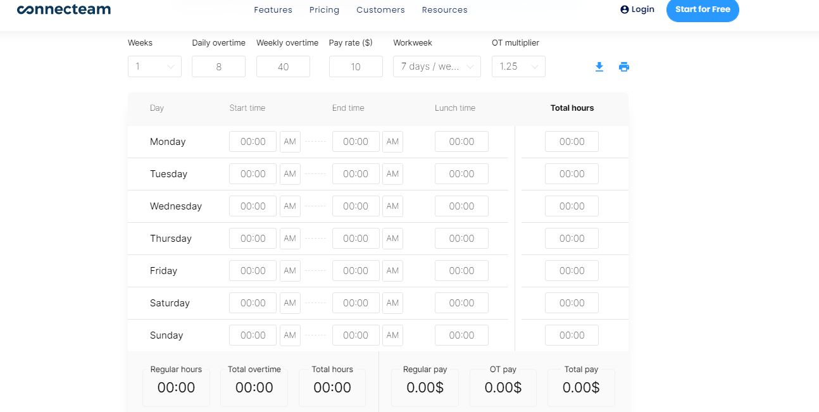This screenshot has height=412, width=819.
Task: Toggle Saturday start time AM/PM
Action: [290, 303]
